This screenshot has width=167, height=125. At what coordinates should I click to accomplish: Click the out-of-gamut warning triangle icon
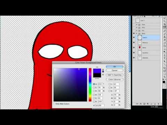[x=103, y=70]
